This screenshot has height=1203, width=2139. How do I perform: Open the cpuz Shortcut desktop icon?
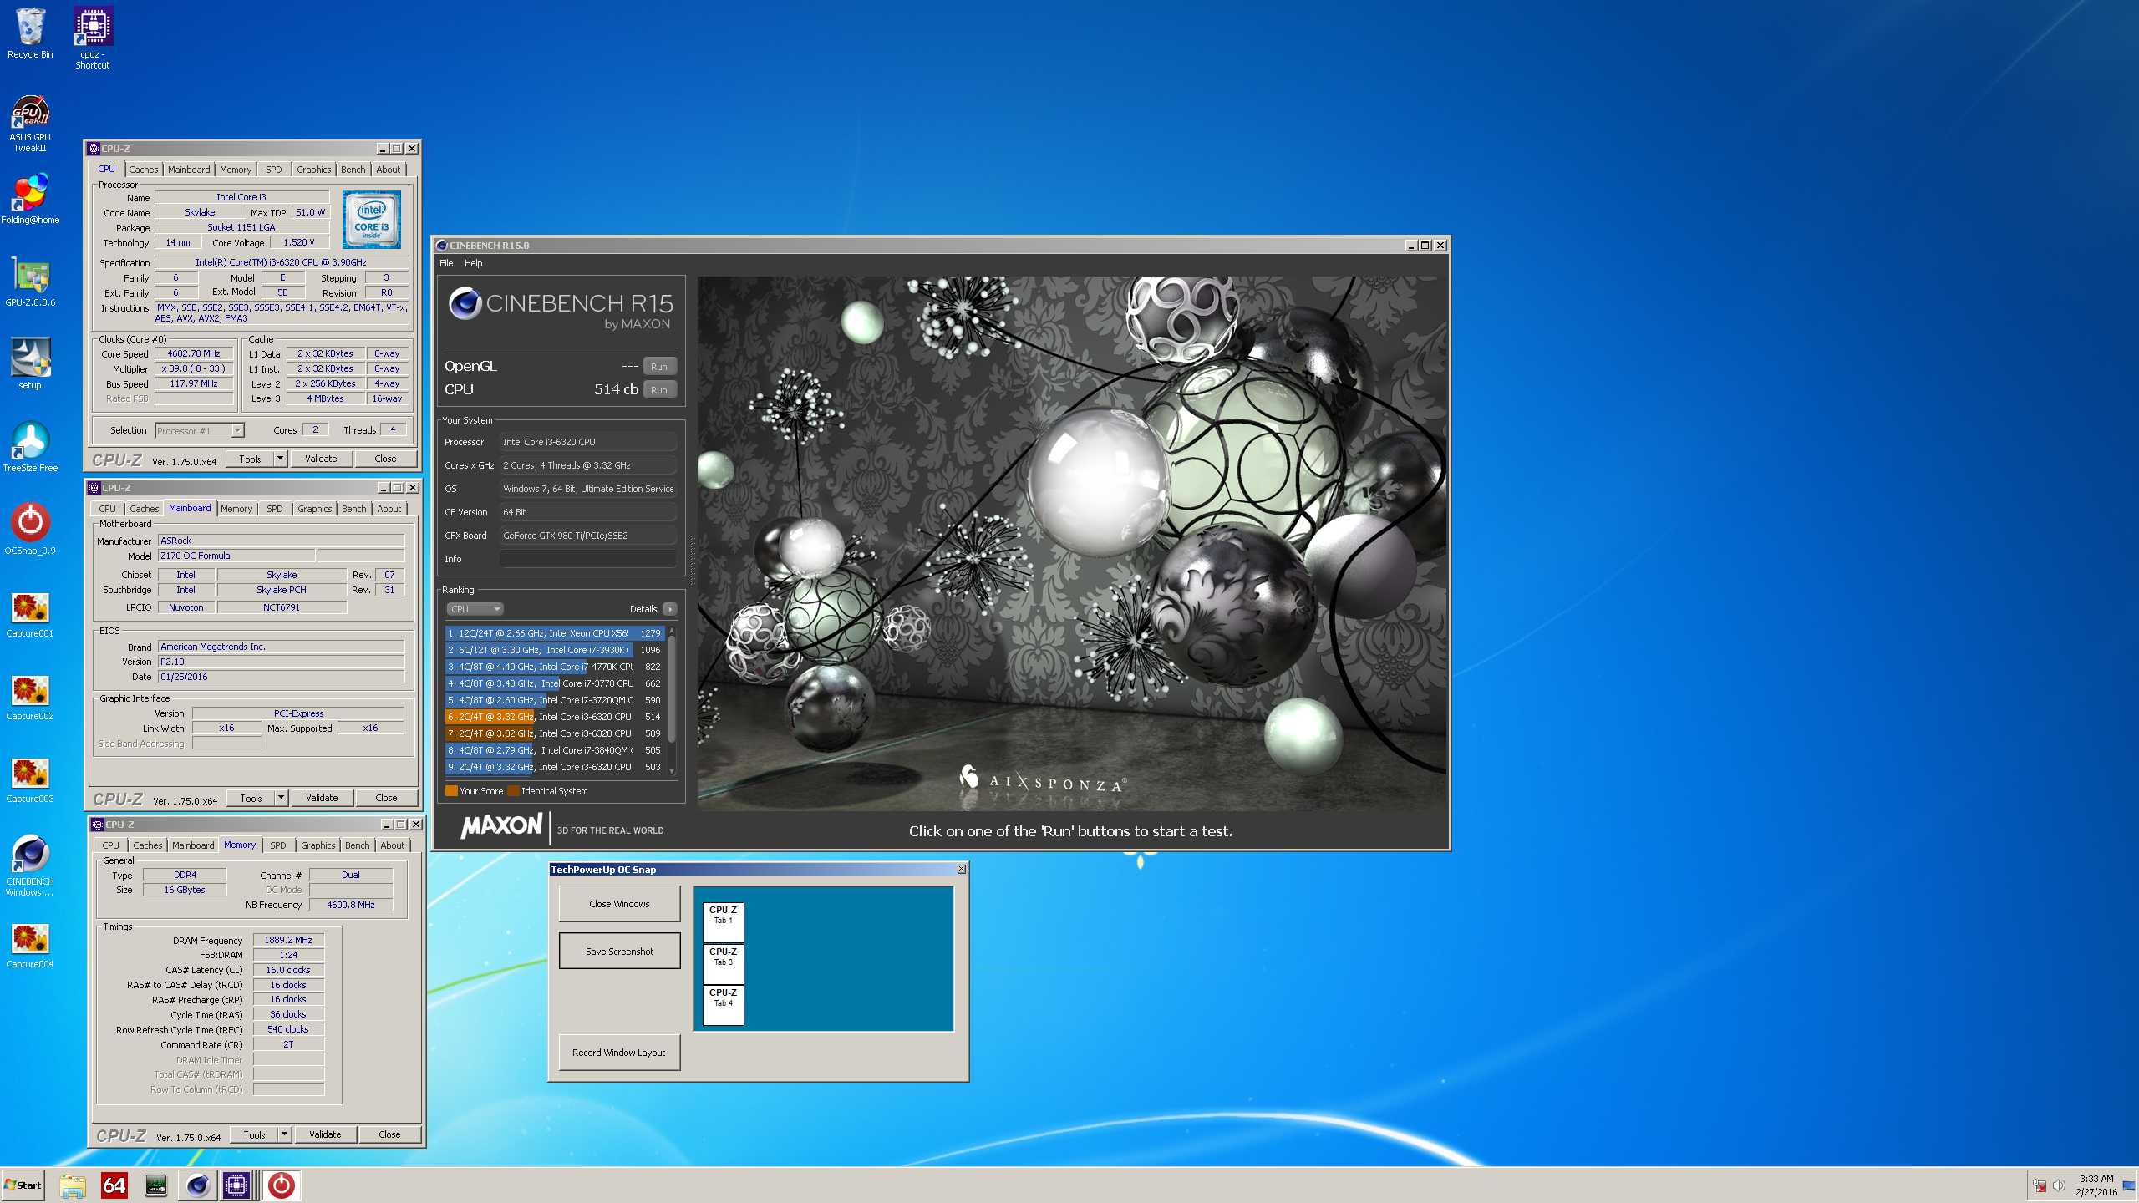pyautogui.click(x=93, y=38)
